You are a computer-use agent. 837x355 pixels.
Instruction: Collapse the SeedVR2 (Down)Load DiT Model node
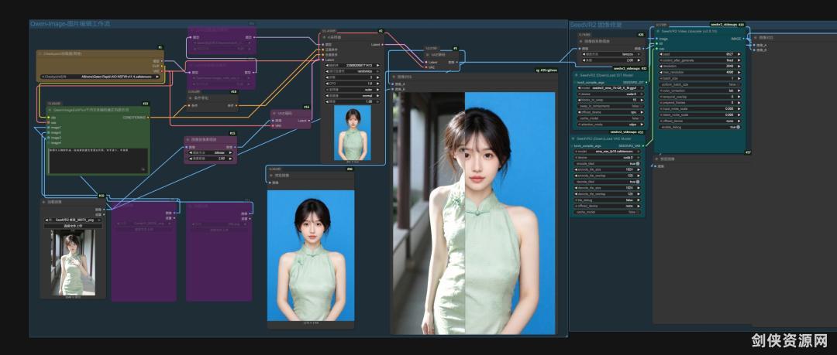(577, 75)
